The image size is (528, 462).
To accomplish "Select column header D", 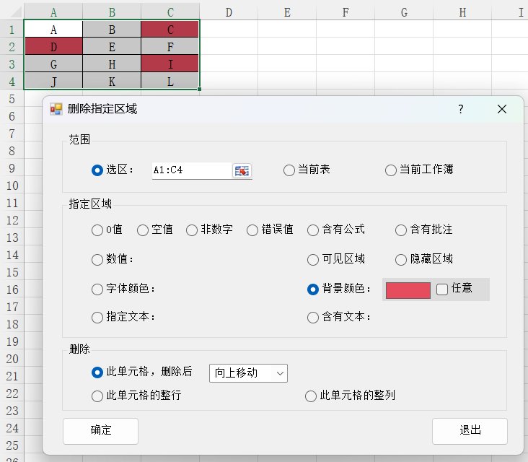I will pos(229,12).
